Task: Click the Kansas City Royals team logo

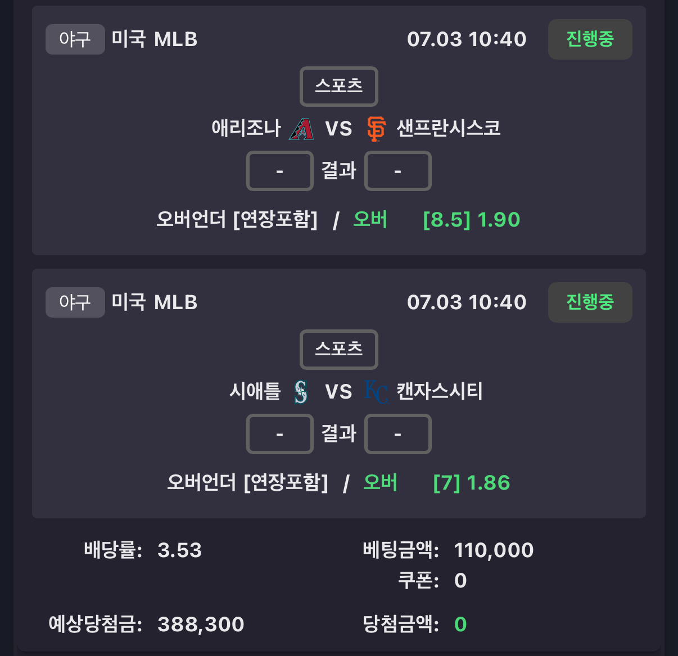Action: pyautogui.click(x=376, y=392)
